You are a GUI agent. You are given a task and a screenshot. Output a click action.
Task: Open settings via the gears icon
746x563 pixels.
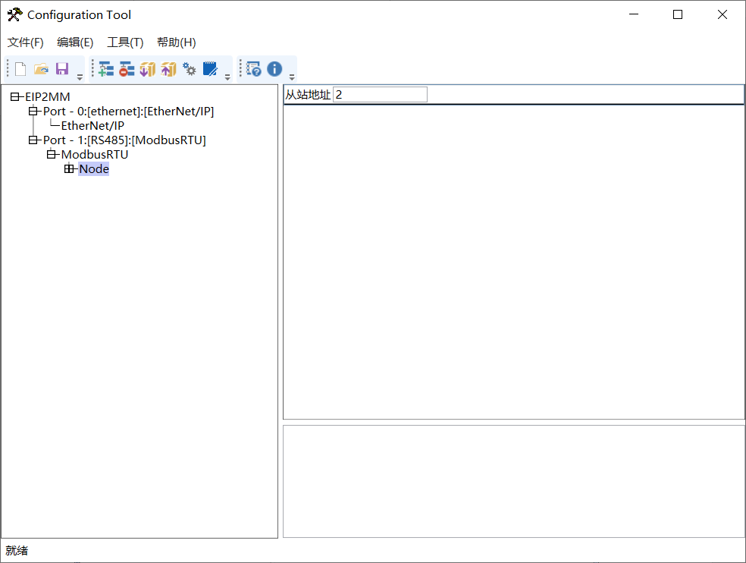point(190,69)
